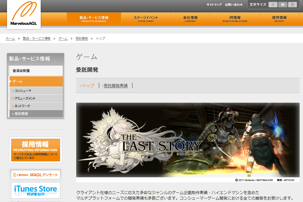
Task: Open ステージイベント Stage Event menu
Action: click(146, 19)
